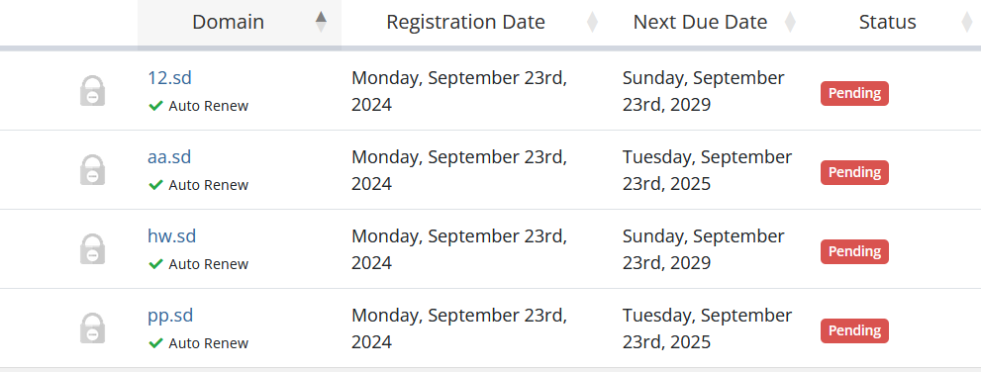Click the lock icon beside 12.sd
Image resolution: width=981 pixels, height=372 pixels.
pos(93,91)
